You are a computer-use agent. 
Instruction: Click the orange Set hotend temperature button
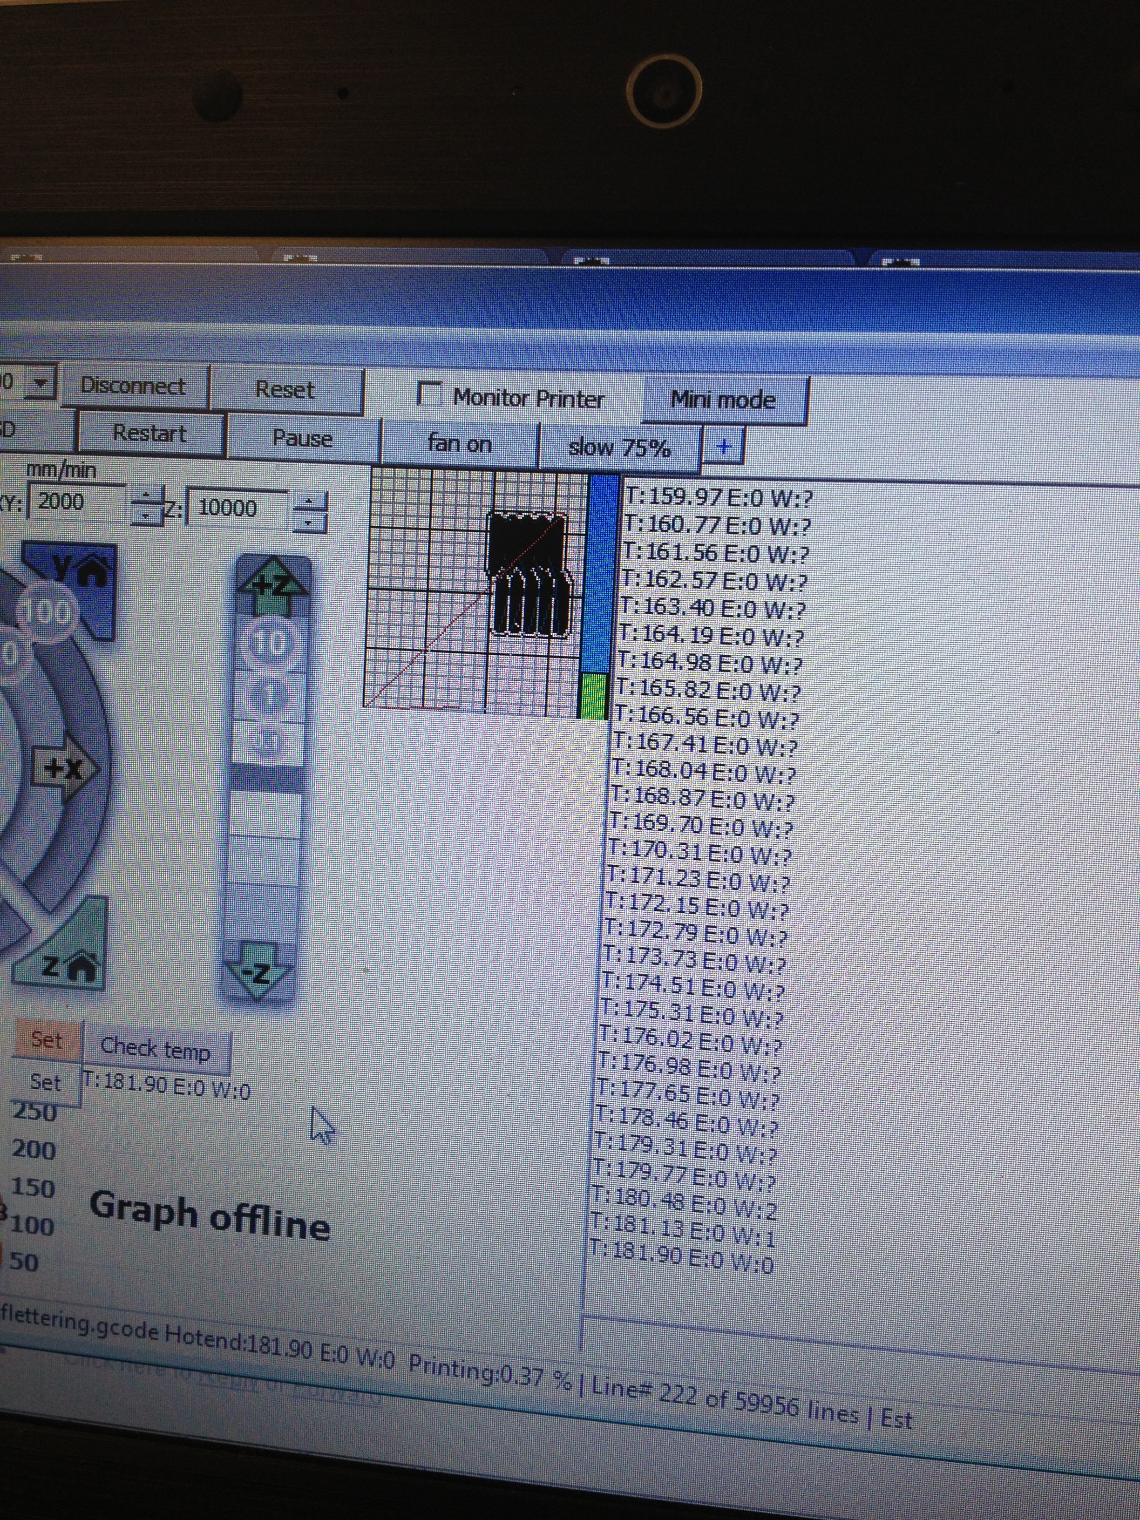coord(47,1040)
